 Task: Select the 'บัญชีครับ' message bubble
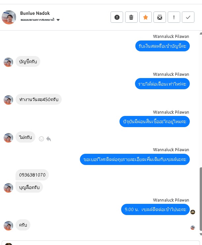[28, 61]
